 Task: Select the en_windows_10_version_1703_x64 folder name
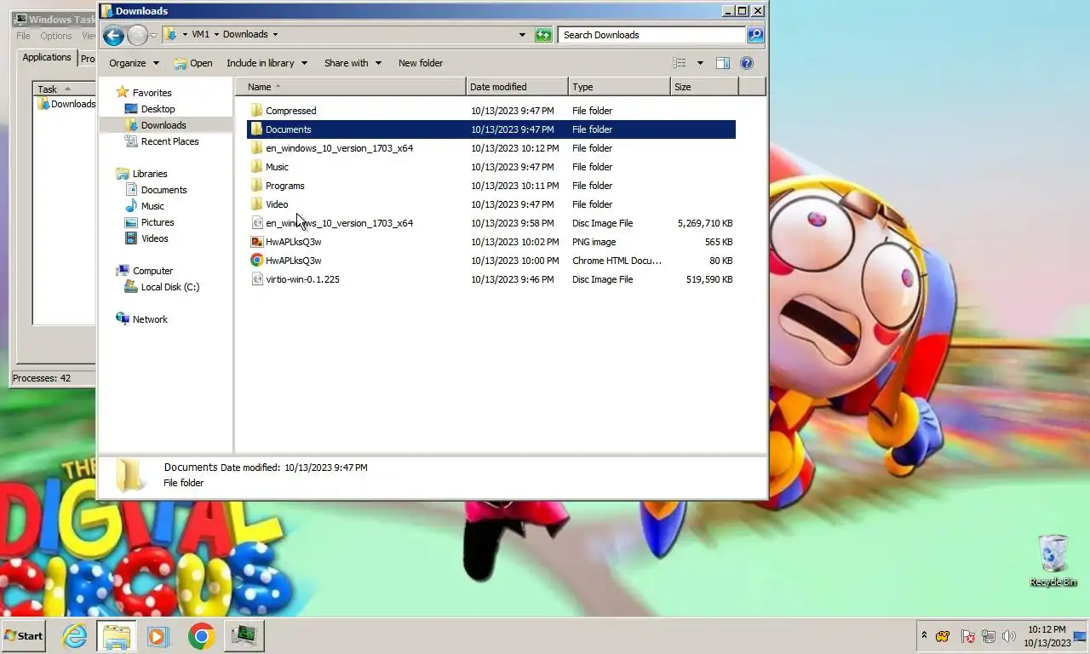339,148
